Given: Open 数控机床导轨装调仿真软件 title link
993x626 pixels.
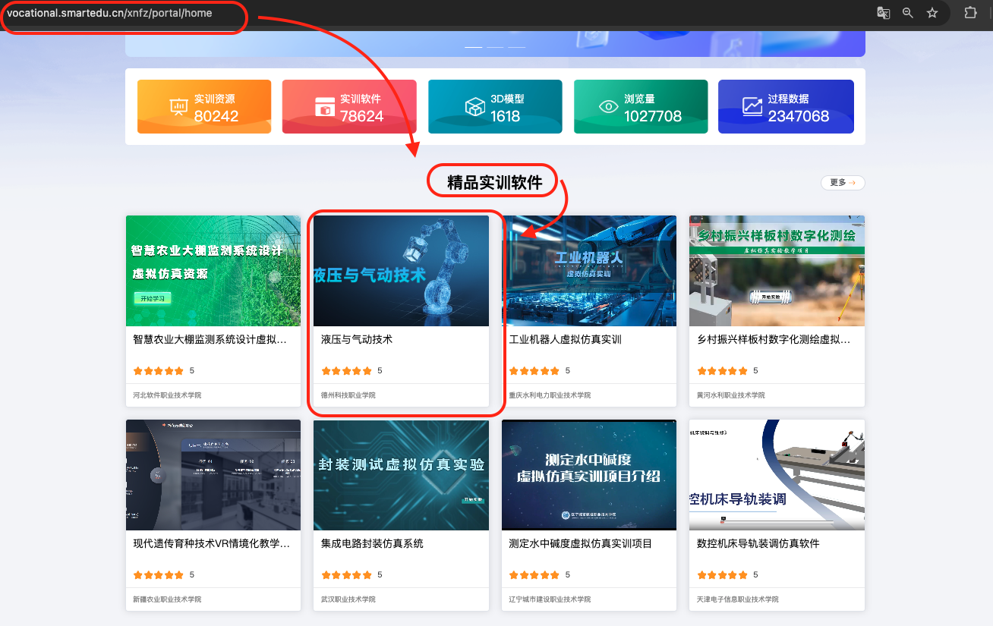Looking at the screenshot, I should [758, 544].
